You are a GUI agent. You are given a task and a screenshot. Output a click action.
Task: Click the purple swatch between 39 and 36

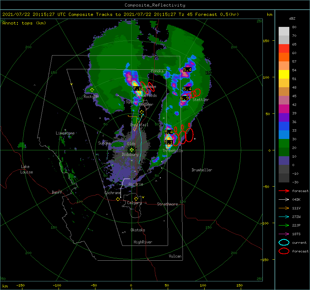pos(284,117)
